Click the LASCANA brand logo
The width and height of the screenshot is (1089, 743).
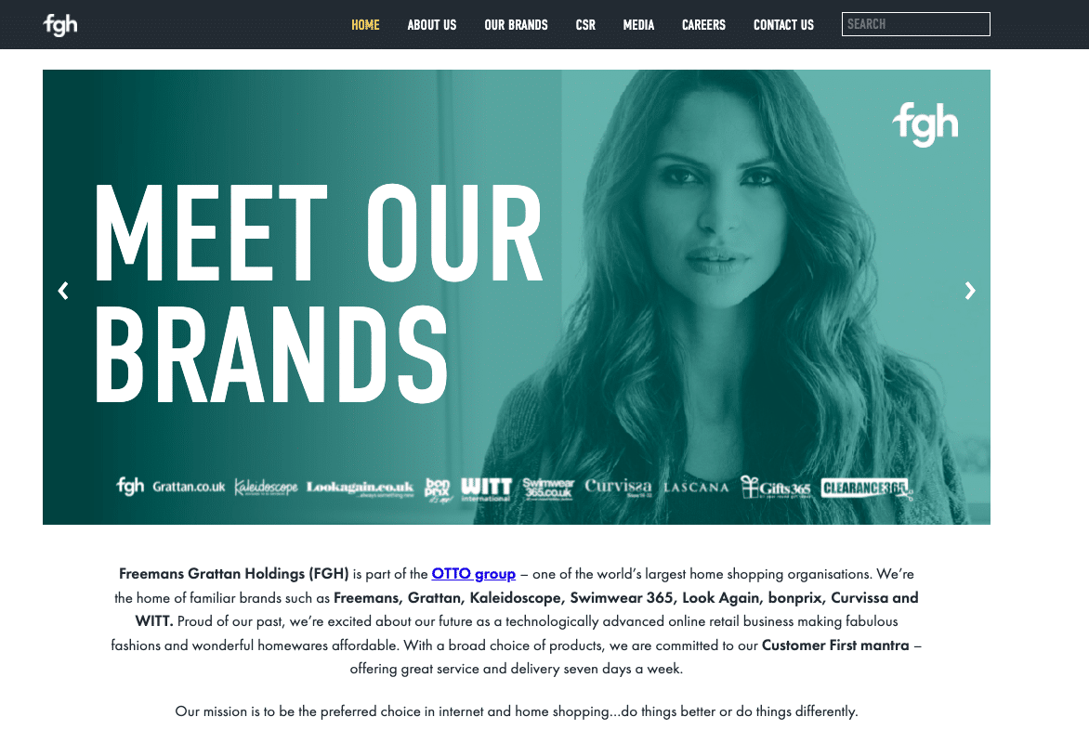[x=696, y=488]
